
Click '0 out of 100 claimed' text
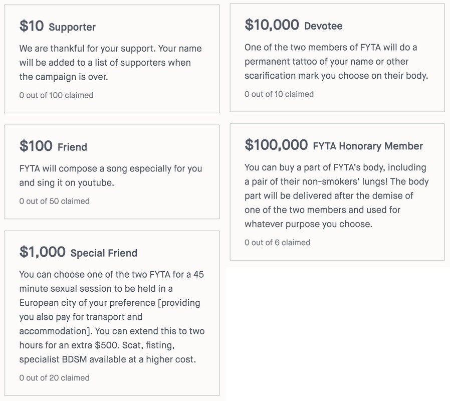click(56, 95)
